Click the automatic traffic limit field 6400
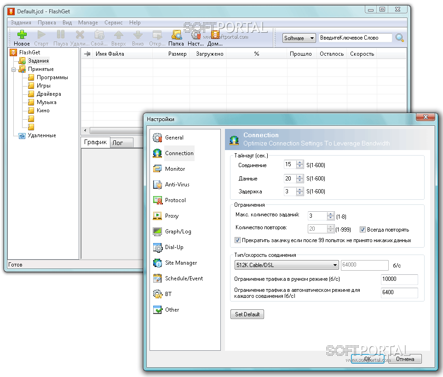 coord(399,292)
